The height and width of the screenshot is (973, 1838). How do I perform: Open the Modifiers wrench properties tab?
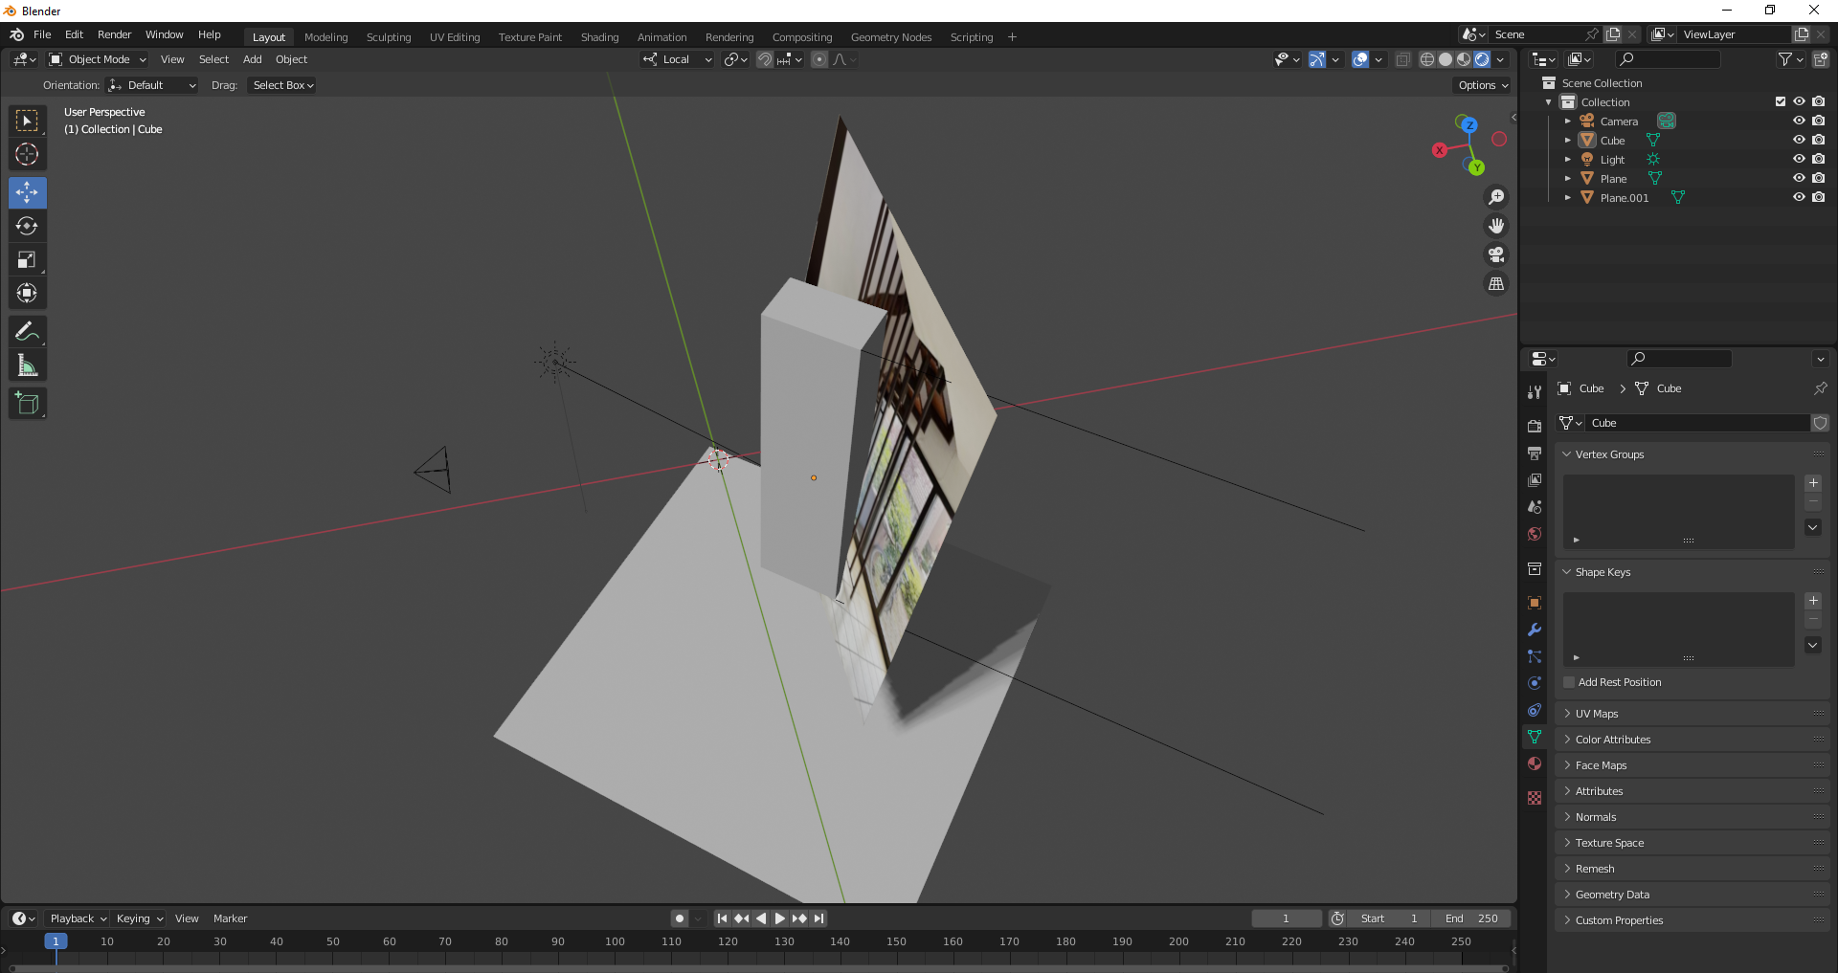tap(1535, 630)
